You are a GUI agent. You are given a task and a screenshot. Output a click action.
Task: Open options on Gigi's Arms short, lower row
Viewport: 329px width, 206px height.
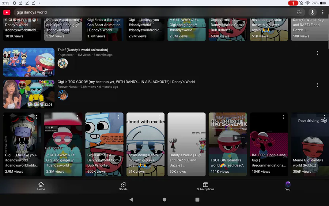[119, 117]
